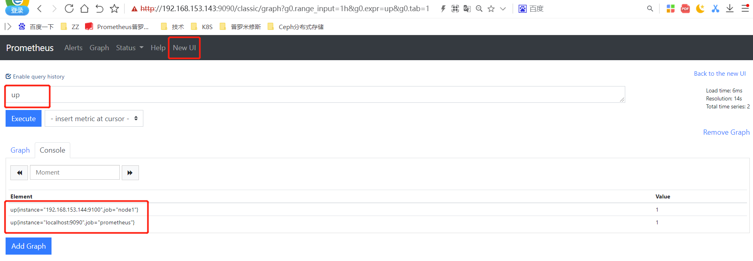Expand the address bar dropdown chevron
This screenshot has height=261, width=753.
click(x=503, y=9)
